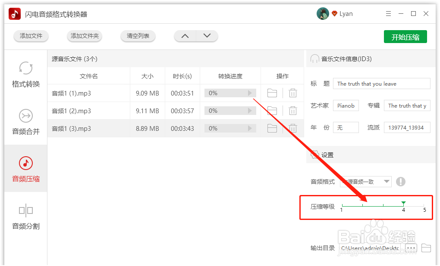Click the folder icon next to 输出目录

point(426,248)
